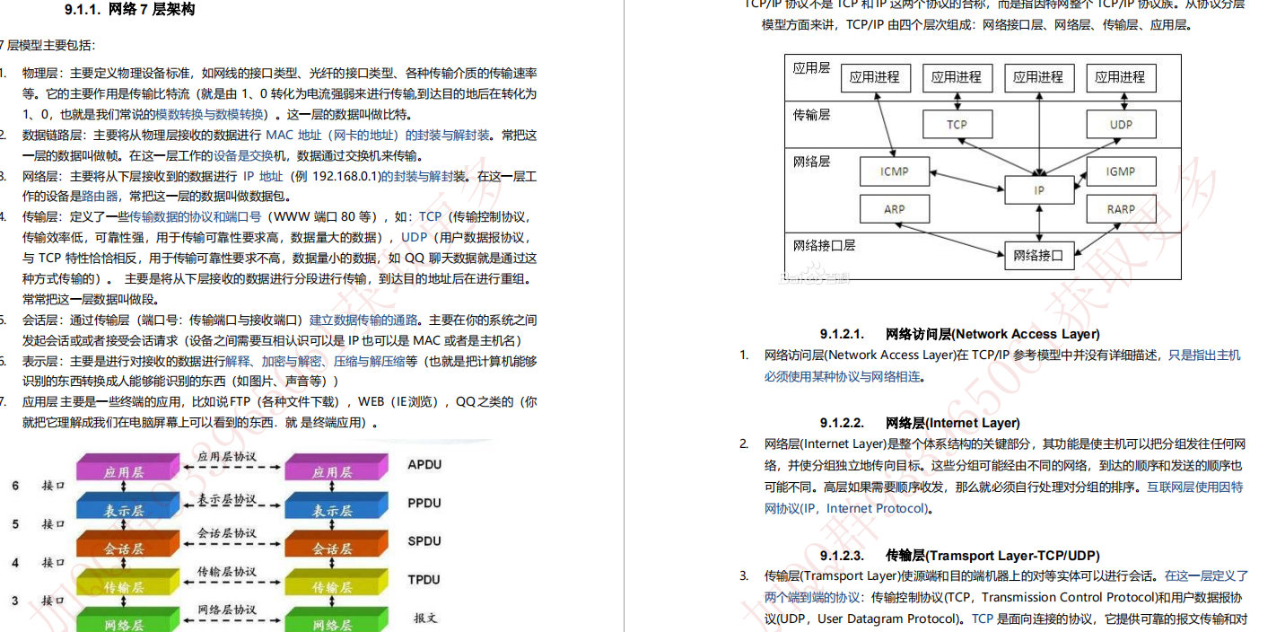Click the heading "9.1.1. 网络 7 层架构"

click(x=129, y=10)
